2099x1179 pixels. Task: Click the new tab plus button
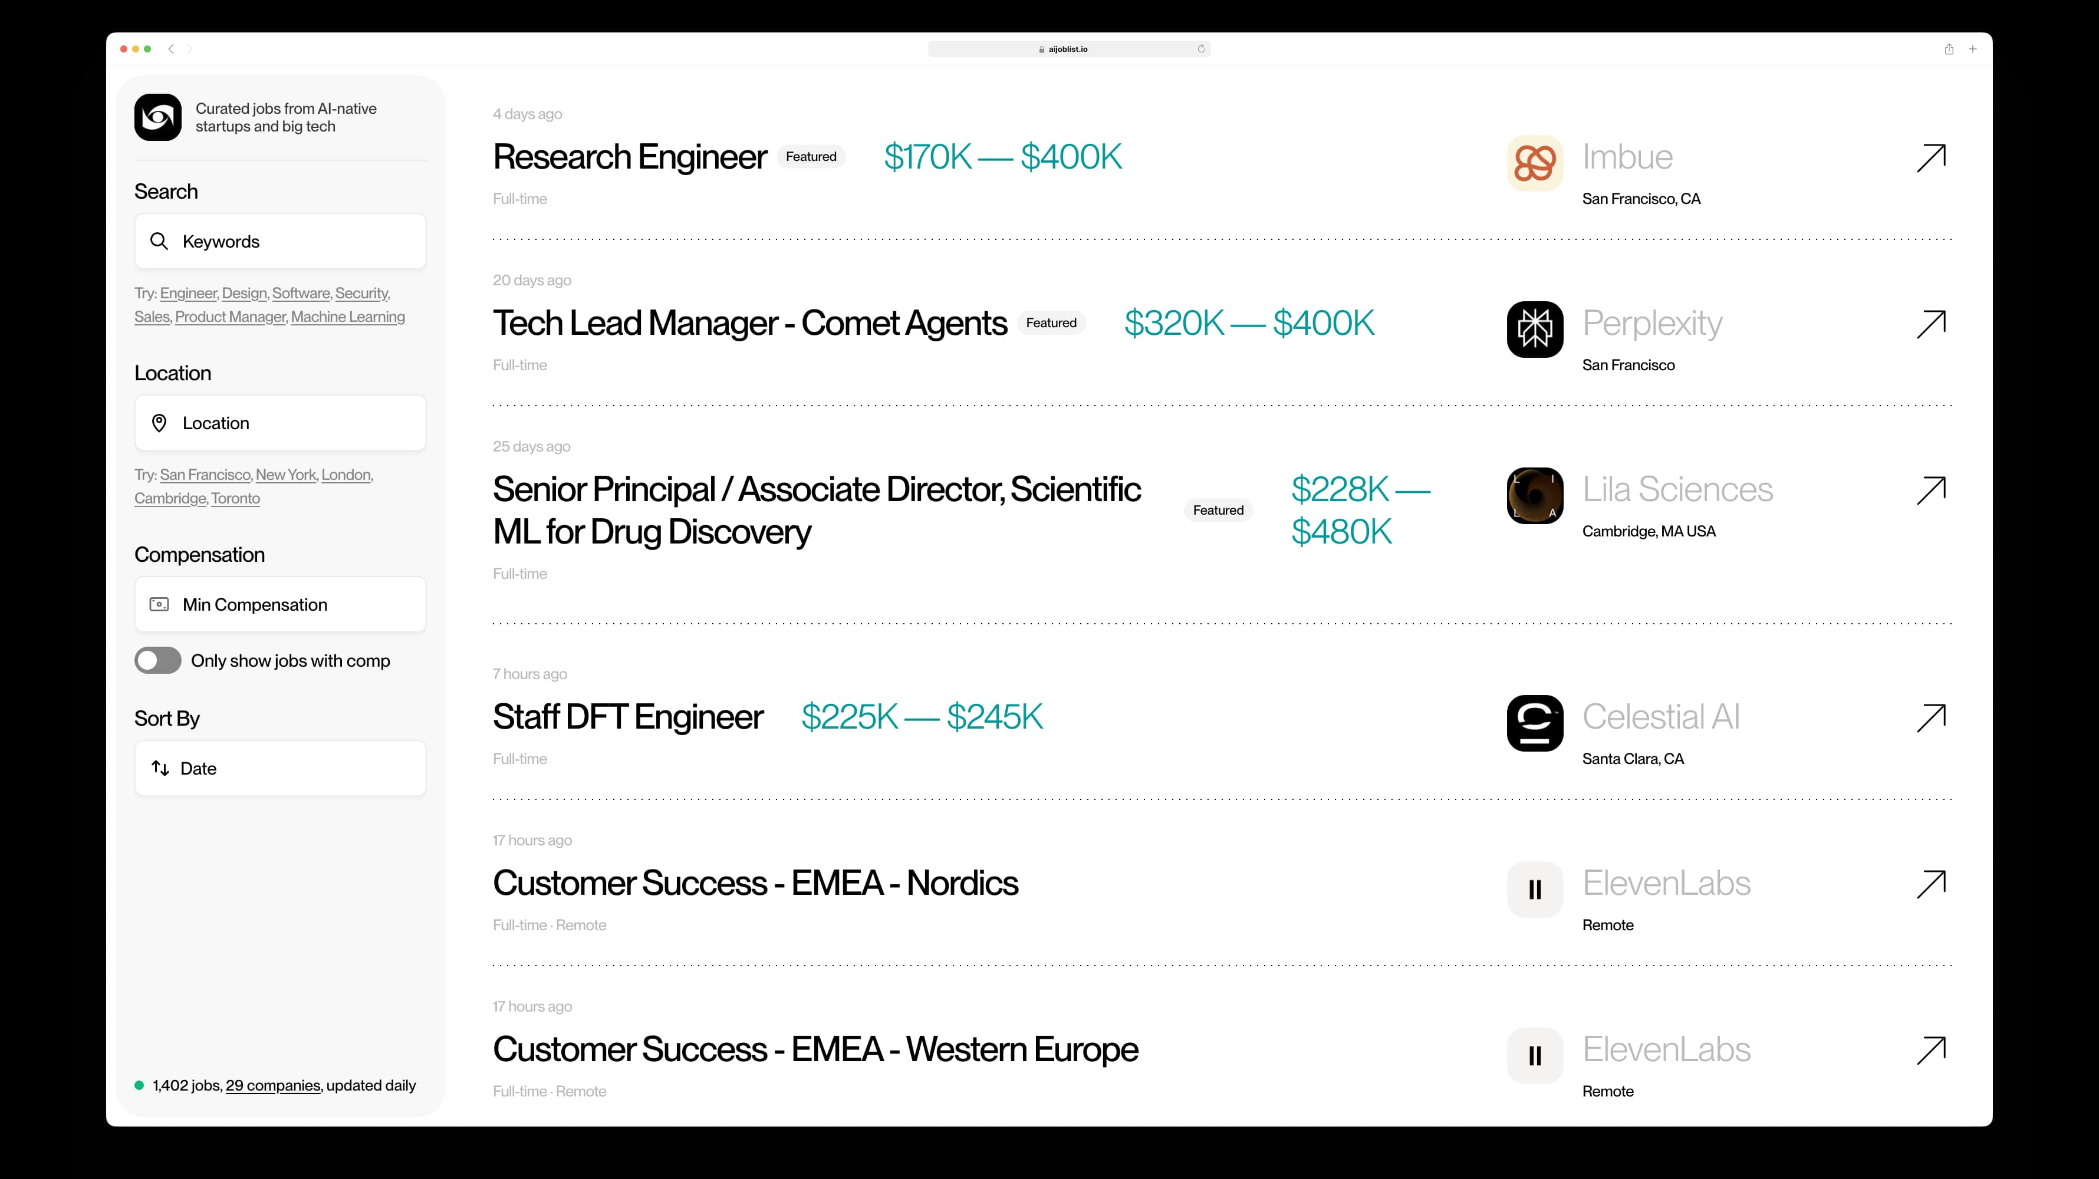tap(1973, 49)
